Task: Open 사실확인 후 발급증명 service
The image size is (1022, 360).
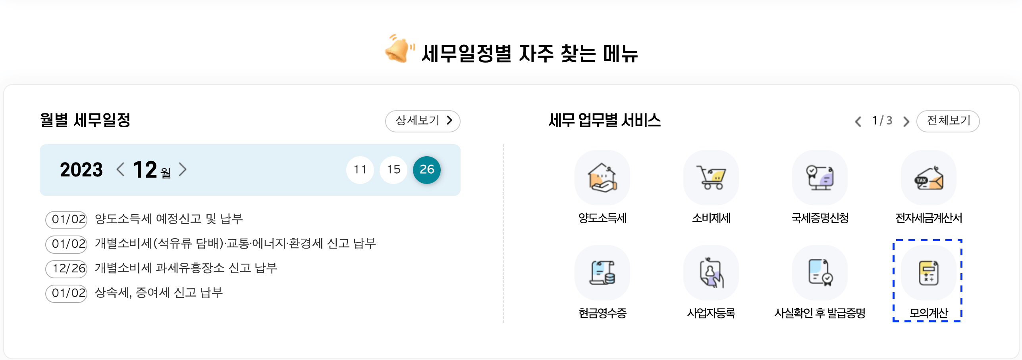Action: (x=819, y=273)
